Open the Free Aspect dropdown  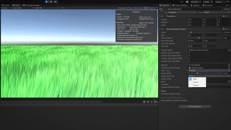click(23, 8)
